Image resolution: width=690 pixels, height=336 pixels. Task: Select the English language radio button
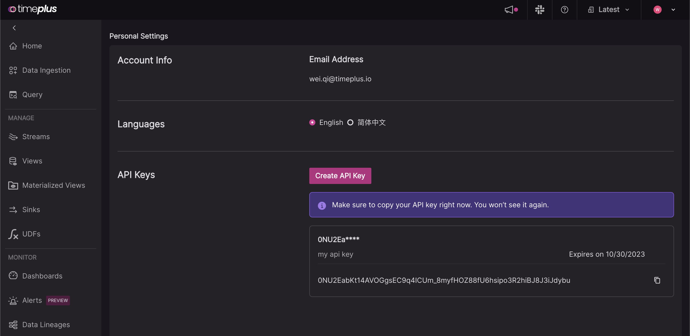(x=312, y=123)
